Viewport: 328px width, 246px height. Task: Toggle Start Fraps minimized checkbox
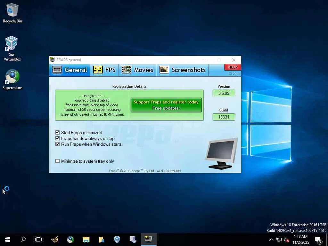pyautogui.click(x=58, y=132)
